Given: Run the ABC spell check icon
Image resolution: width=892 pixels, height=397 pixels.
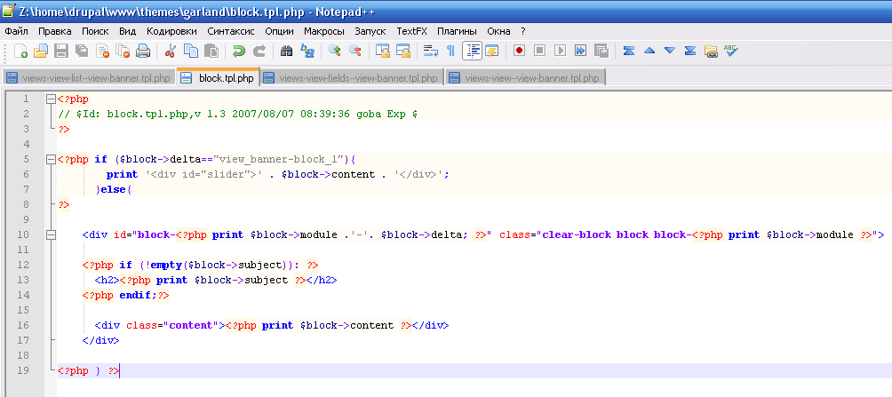Looking at the screenshot, I should (730, 52).
